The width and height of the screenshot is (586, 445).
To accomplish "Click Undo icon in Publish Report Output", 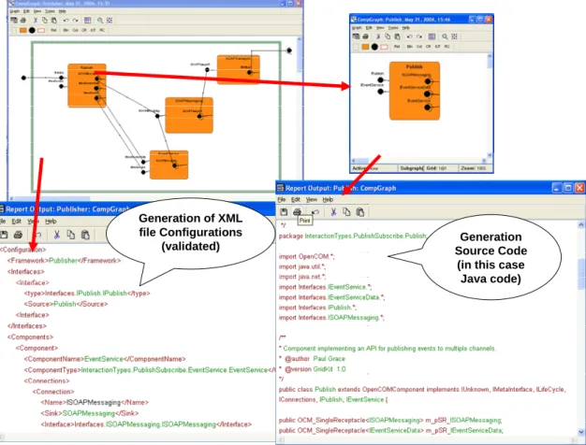I will [315, 212].
